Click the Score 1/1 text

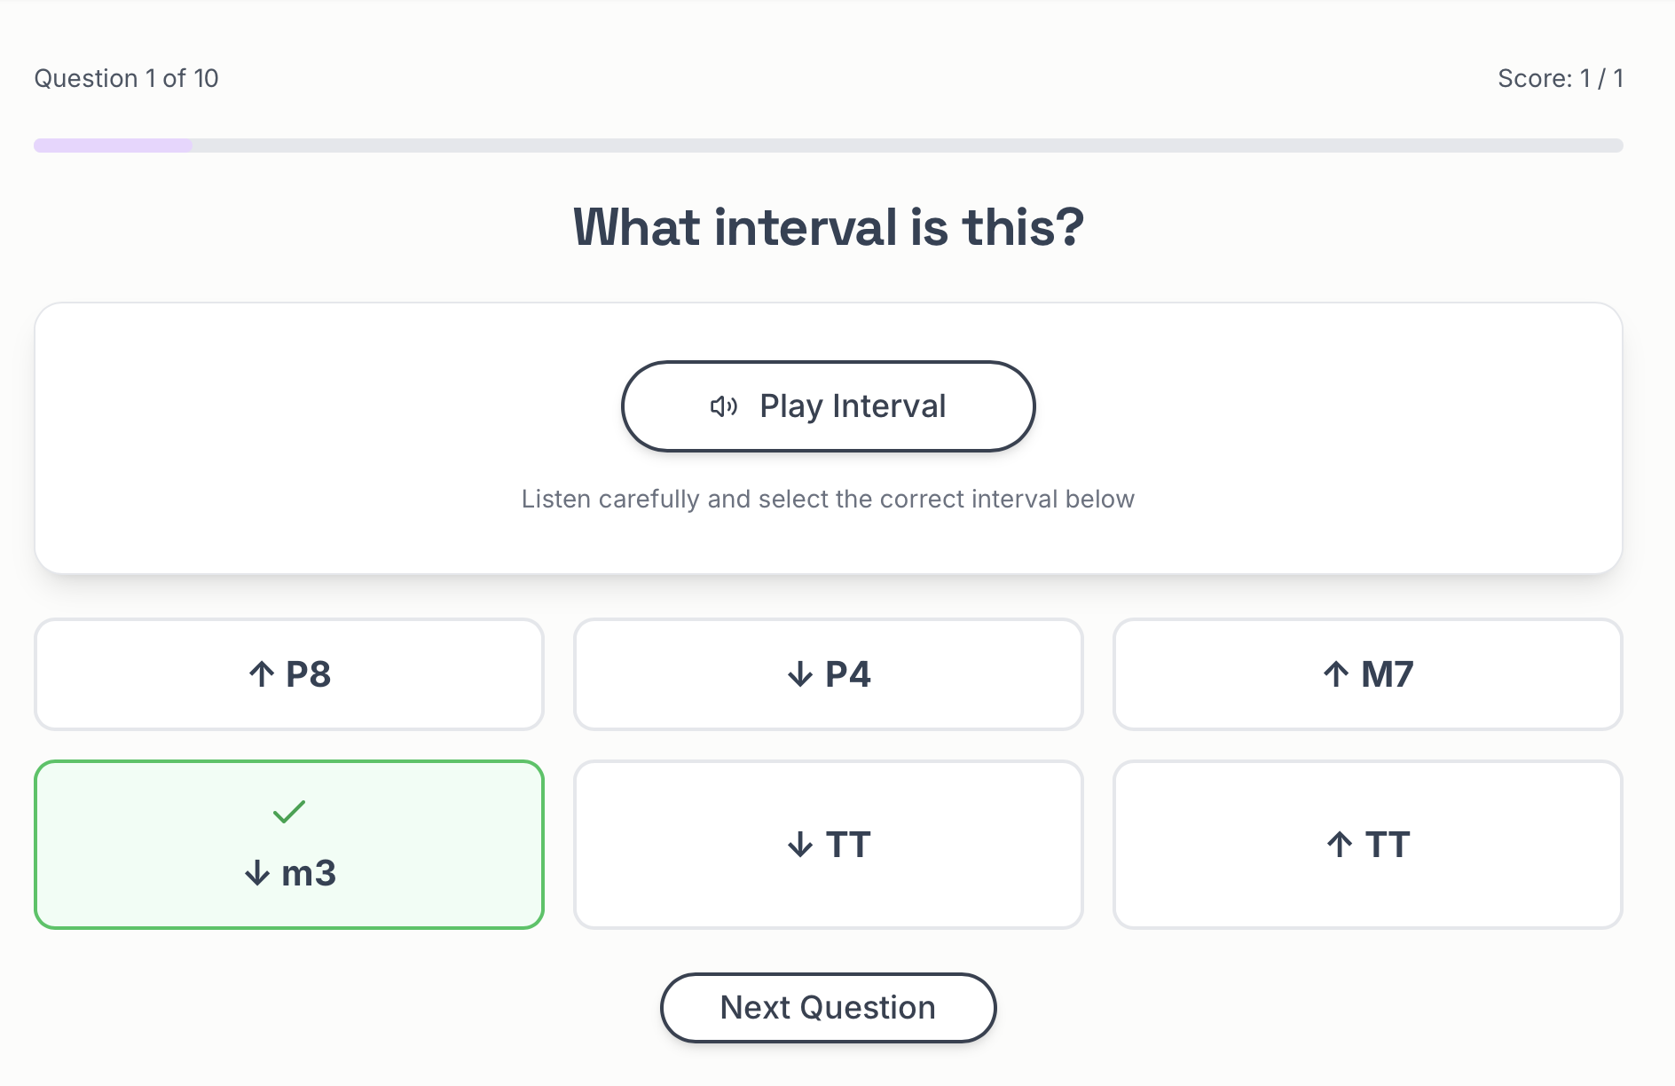pyautogui.click(x=1560, y=78)
